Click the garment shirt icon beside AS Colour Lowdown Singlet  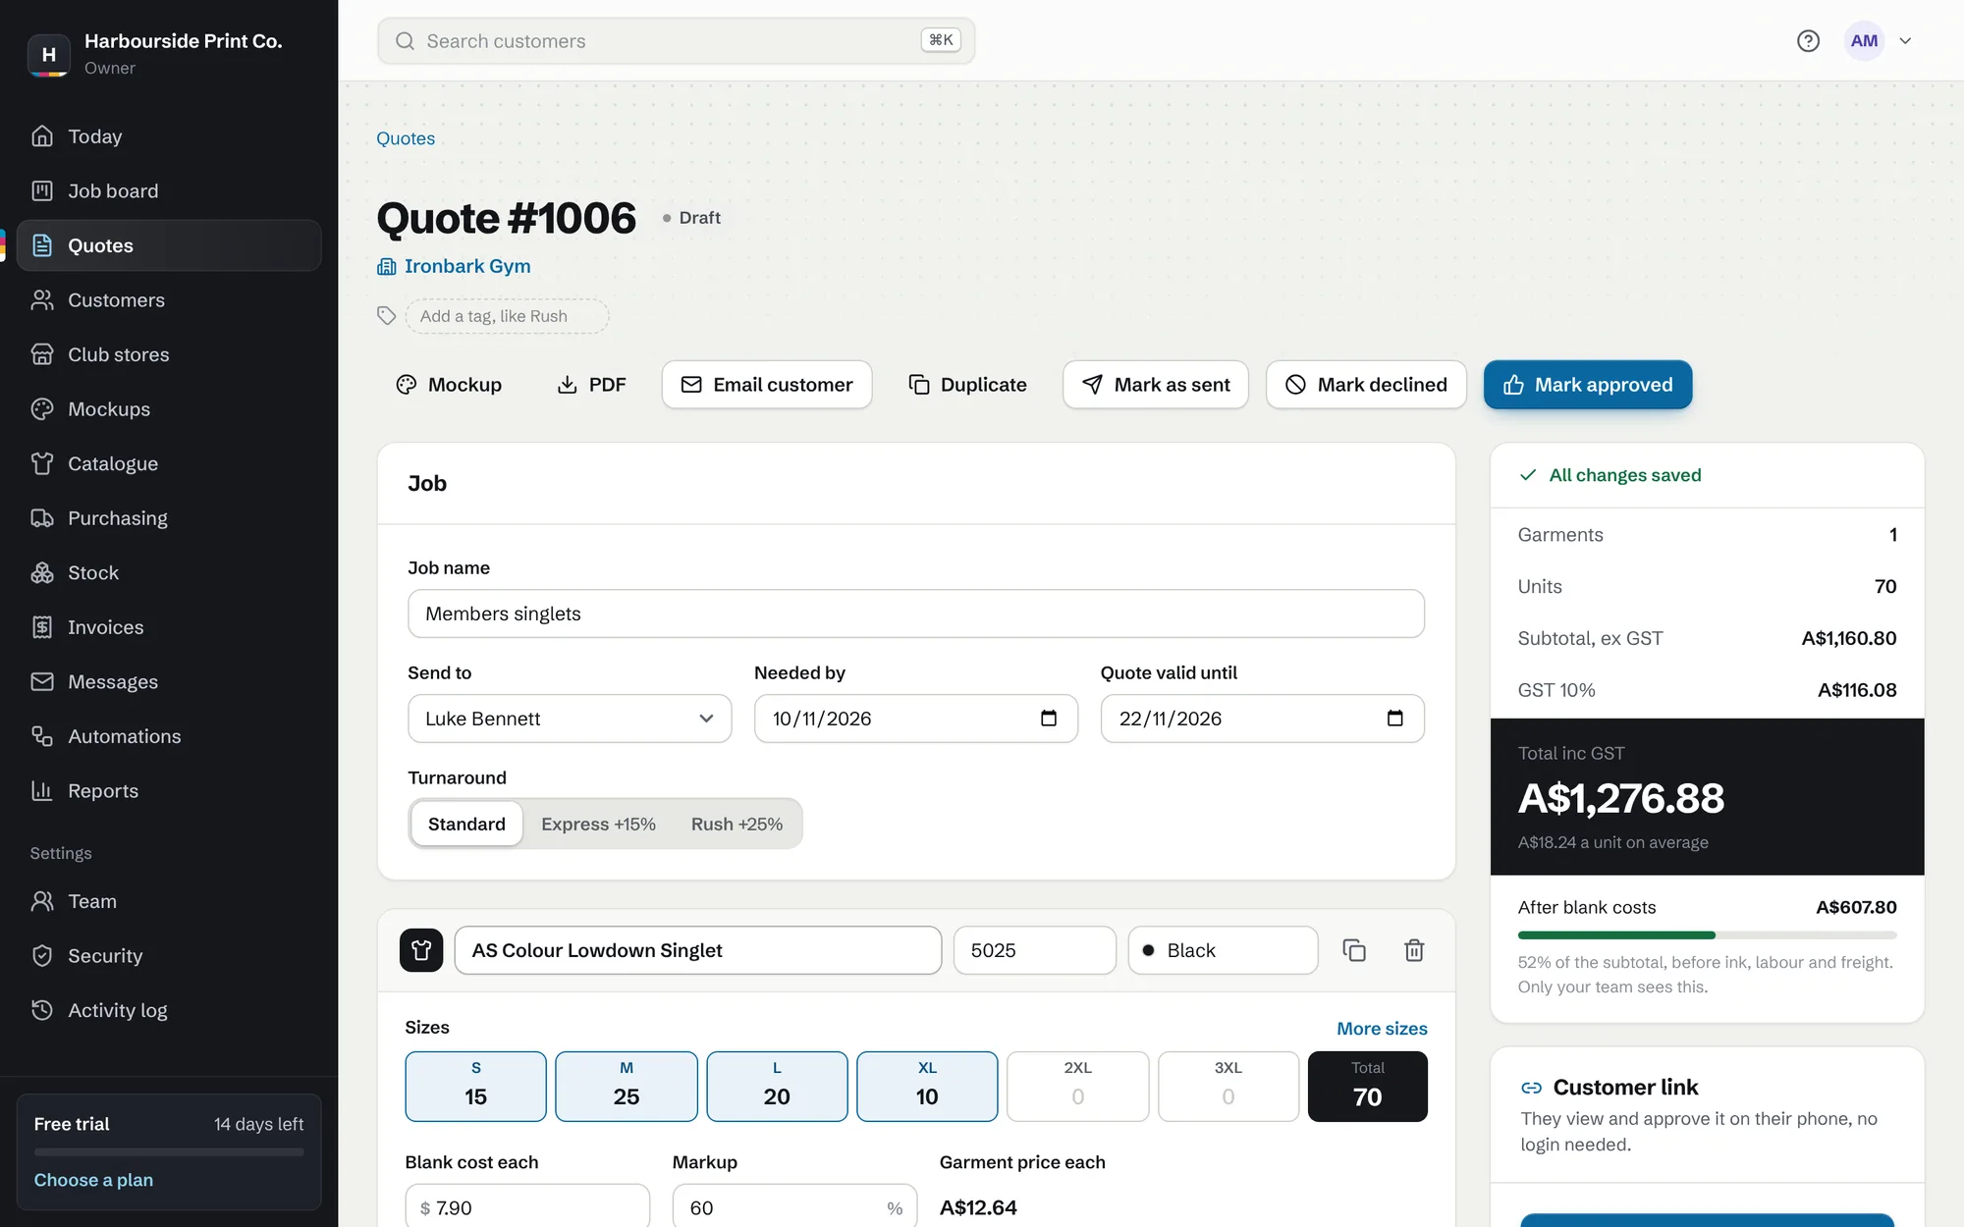click(x=421, y=950)
